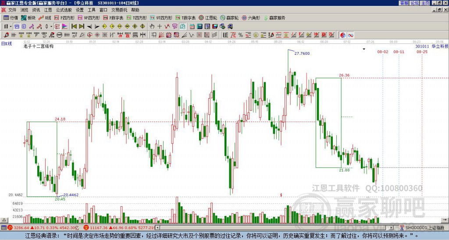Open the P数字表 tool
Screen dimensions: 449x240
(113, 18)
